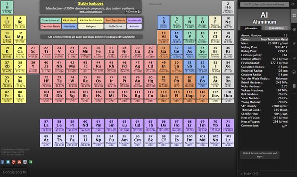The height and width of the screenshot is (177, 297).
Task: Select the Iron (Fe) element cell
Action: 99,52
